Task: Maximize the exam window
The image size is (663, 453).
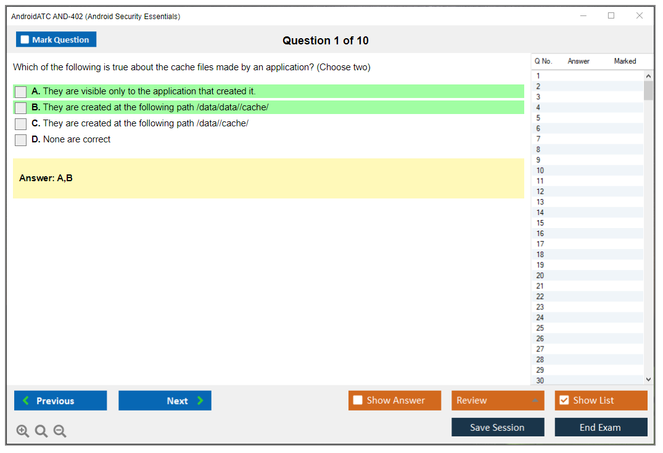Action: coord(611,16)
